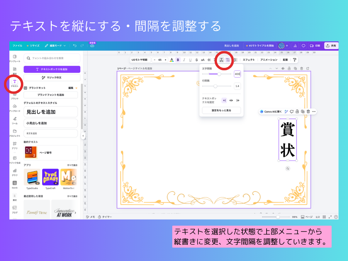Image resolution: width=348 pixels, height=261 pixels.
Task: Click the font combination search field
Action: [52, 58]
